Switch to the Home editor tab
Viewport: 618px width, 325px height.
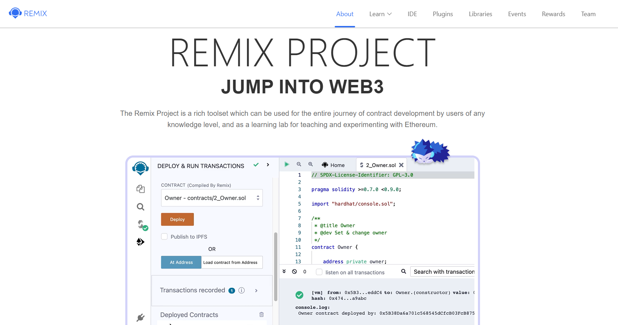[x=333, y=165]
